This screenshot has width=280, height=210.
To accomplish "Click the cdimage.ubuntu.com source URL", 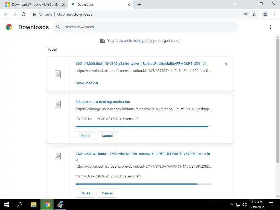I will (x=144, y=109).
